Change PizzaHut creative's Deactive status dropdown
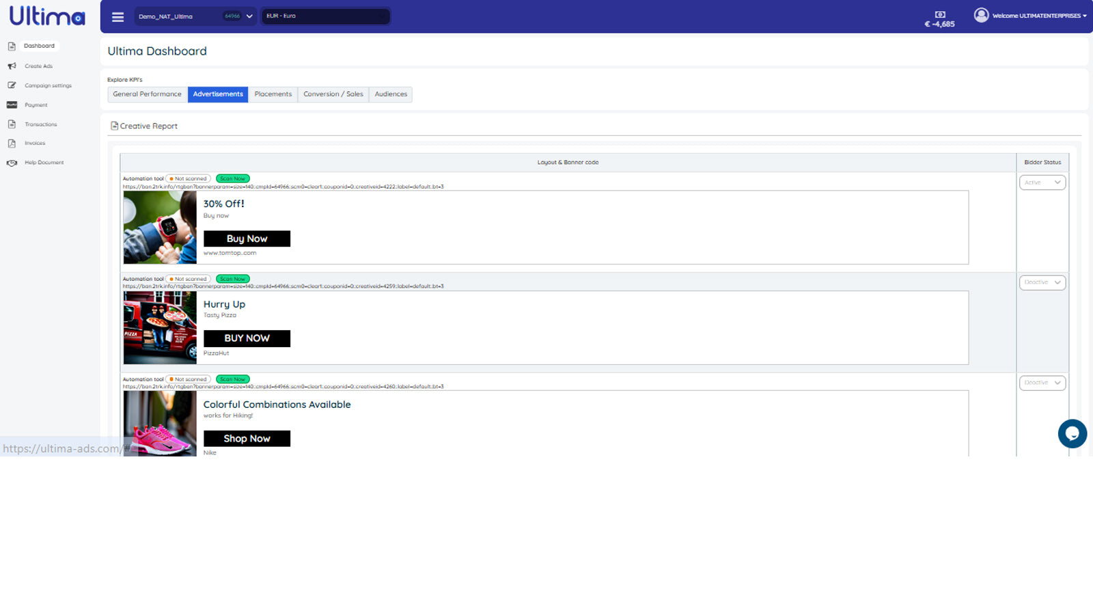 coord(1042,282)
